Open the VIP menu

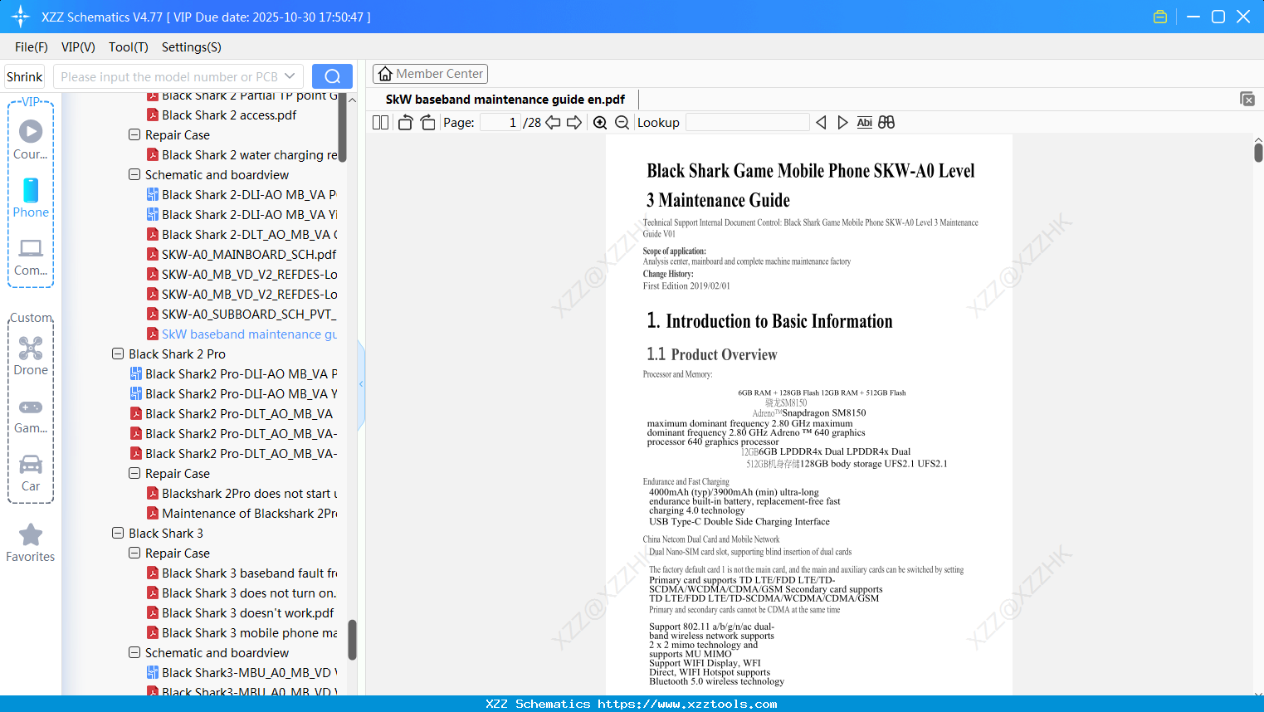click(x=77, y=47)
